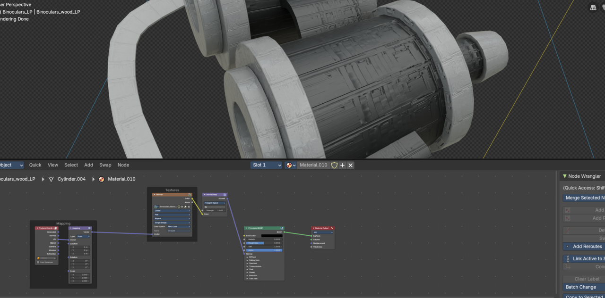Open the Repeat extension dropdown

[x=172, y=219]
